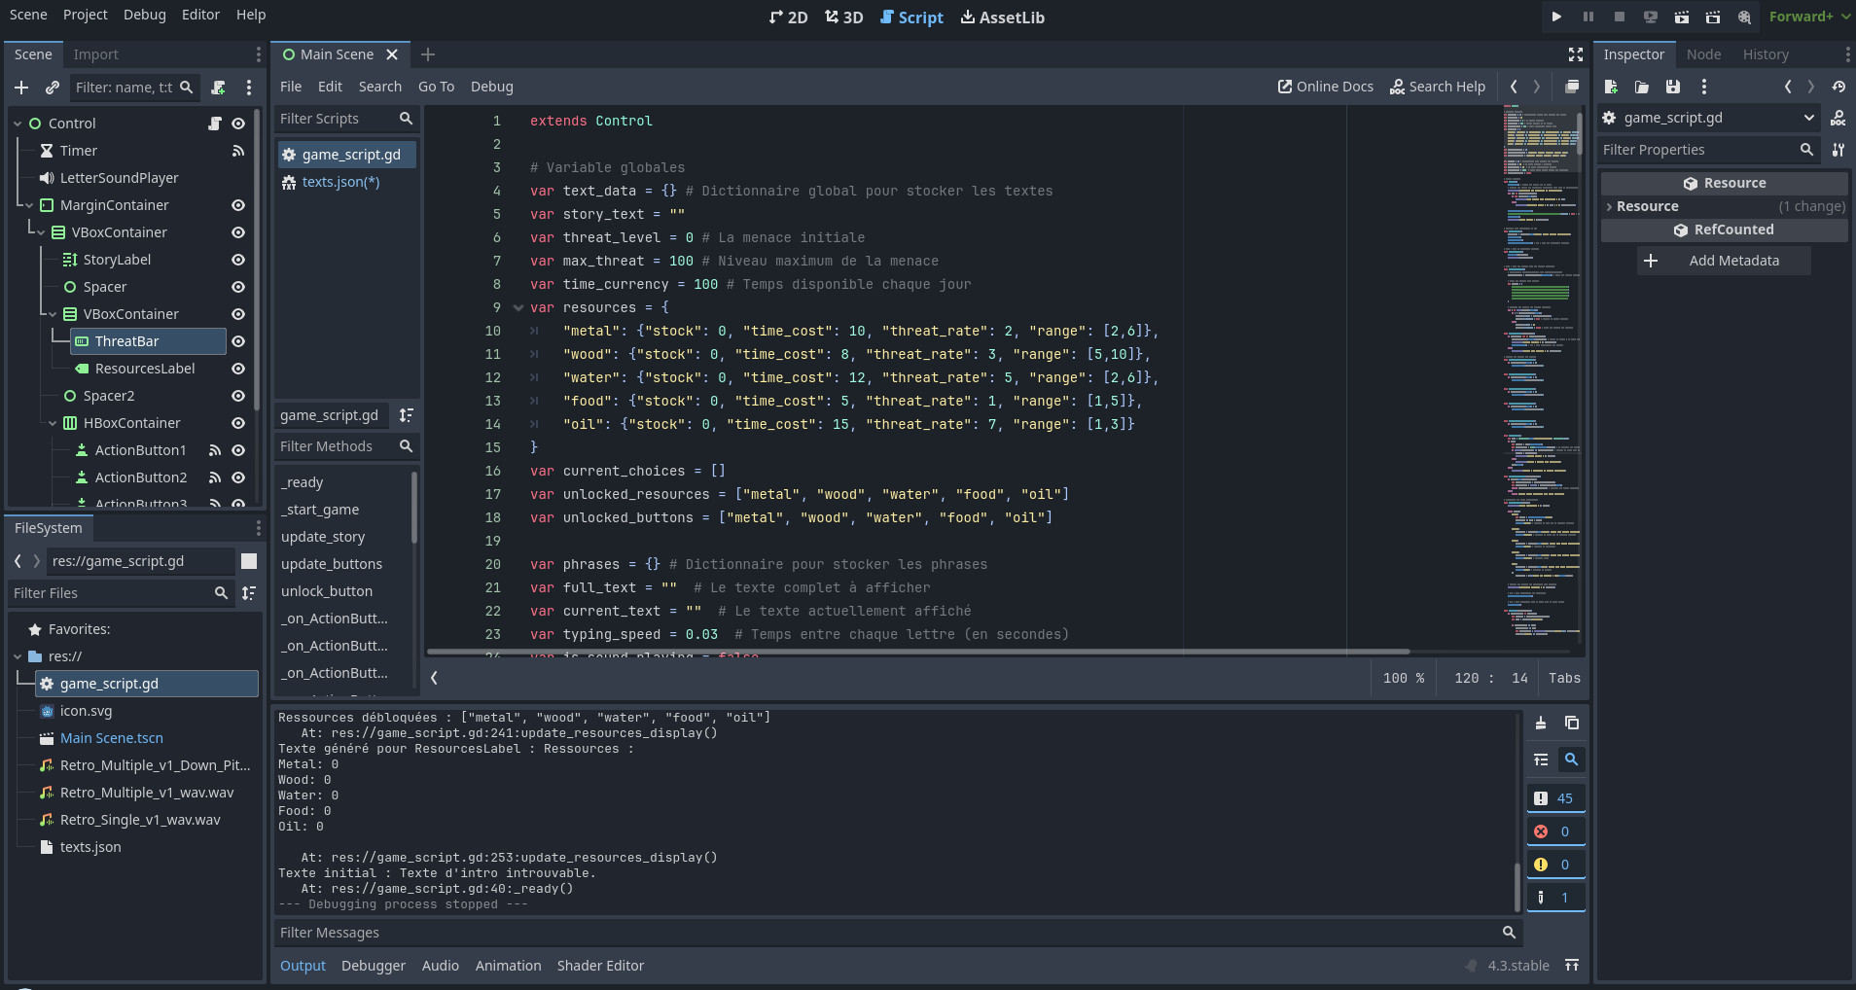Toggle bottom panel expand icon
Screen dimensions: 1856x990
click(x=1572, y=966)
